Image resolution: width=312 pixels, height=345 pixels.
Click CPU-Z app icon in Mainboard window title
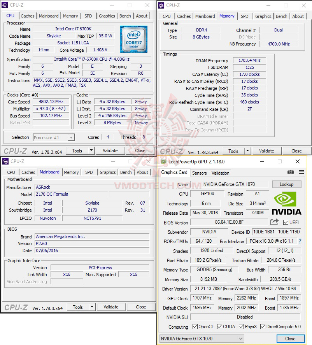pyautogui.click(x=5, y=161)
